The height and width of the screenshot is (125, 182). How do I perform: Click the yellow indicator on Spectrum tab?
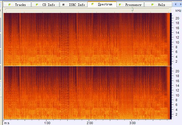coord(93,4)
